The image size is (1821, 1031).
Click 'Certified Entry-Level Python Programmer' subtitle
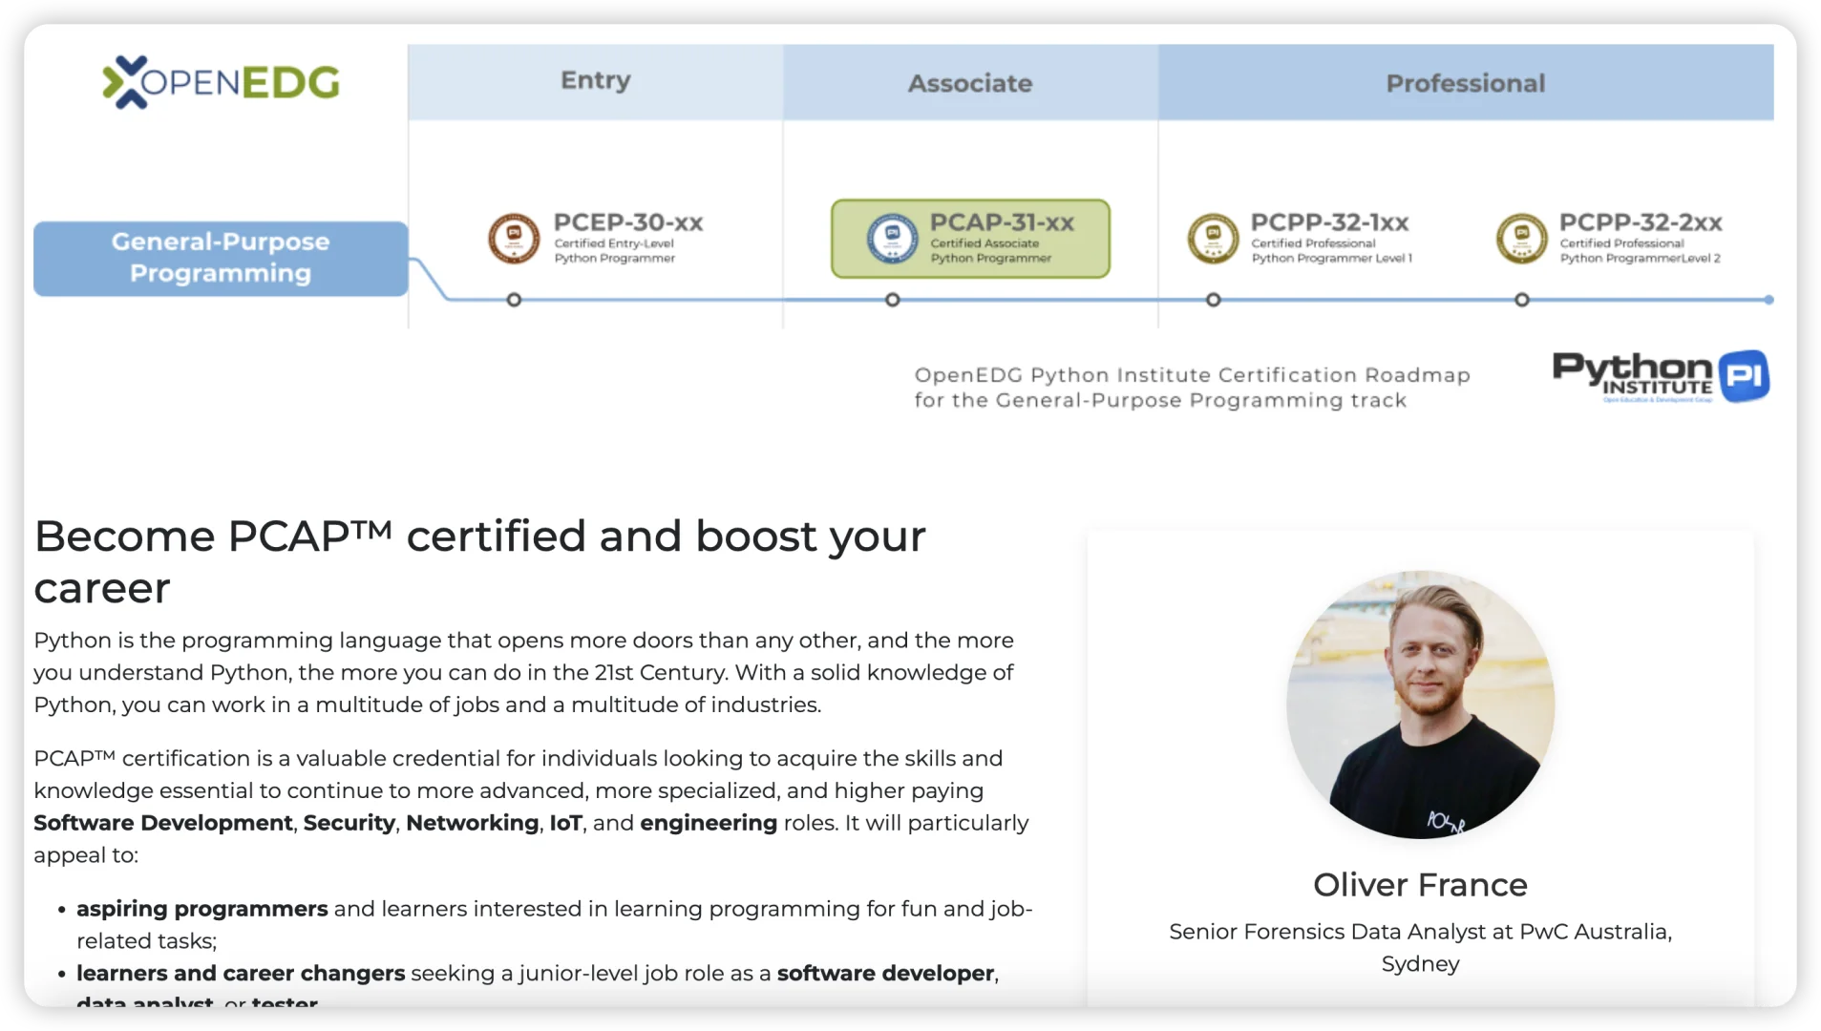pos(615,251)
